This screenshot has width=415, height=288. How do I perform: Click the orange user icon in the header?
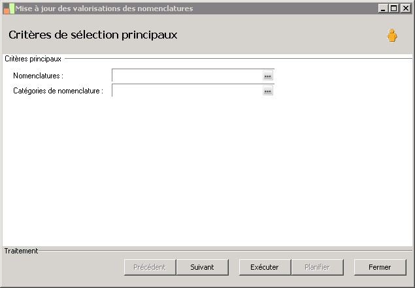tap(391, 35)
